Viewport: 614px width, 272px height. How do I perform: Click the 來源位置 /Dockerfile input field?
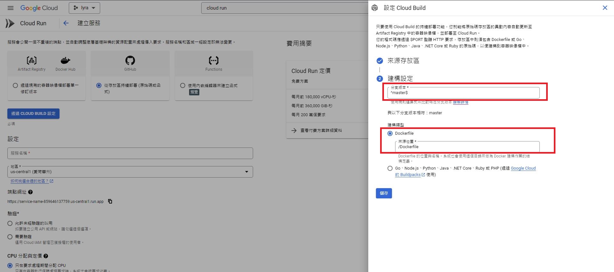pyautogui.click(x=467, y=147)
